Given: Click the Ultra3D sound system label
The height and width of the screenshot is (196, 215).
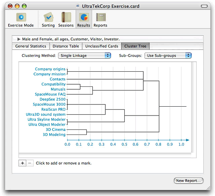Looking at the screenshot, I should [x=46, y=115].
